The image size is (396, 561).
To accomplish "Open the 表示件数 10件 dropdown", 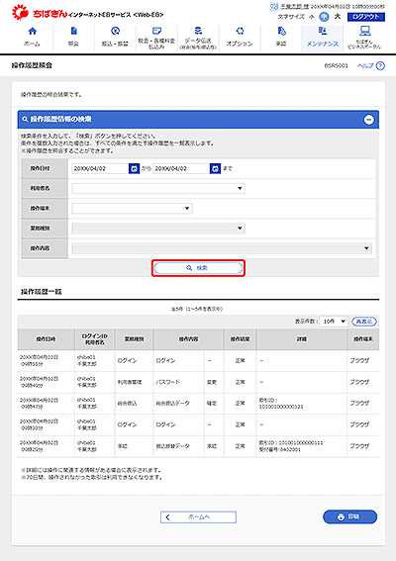I will (x=334, y=322).
